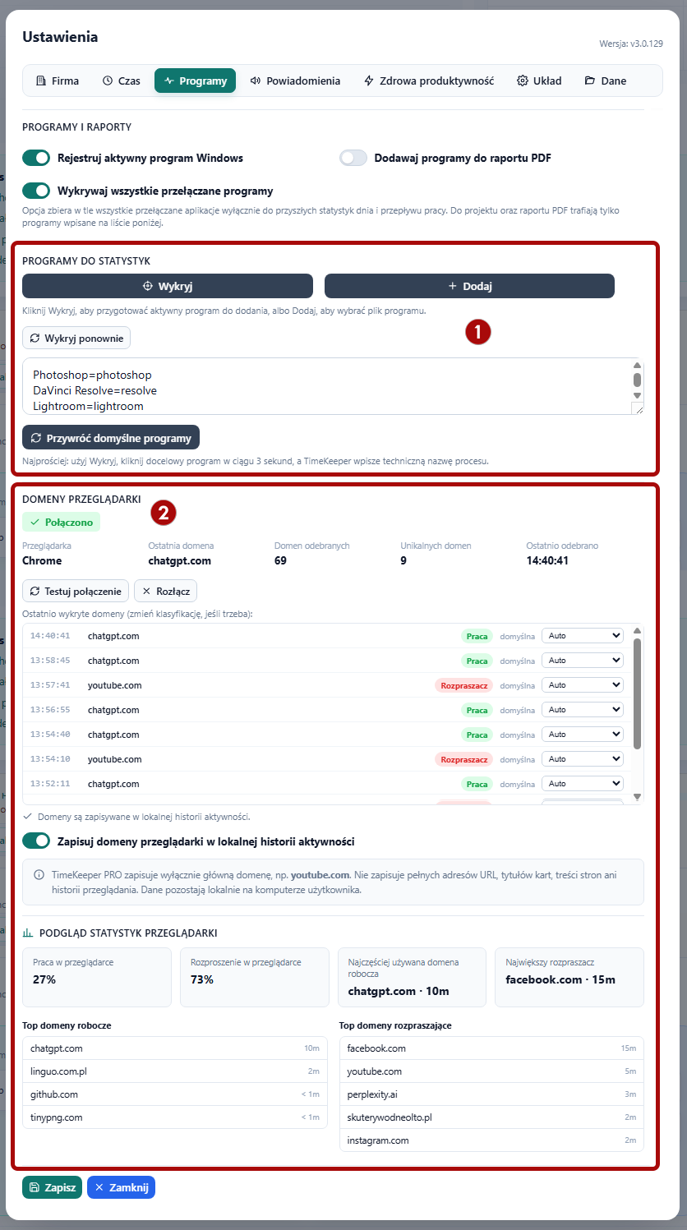The height and width of the screenshot is (1230, 687).
Task: Click the programs text area scrollbar down arrow
Action: 637,395
